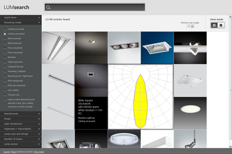Collapse the Mounting mode filter
This screenshot has width=232, height=154.
(x=21, y=22)
